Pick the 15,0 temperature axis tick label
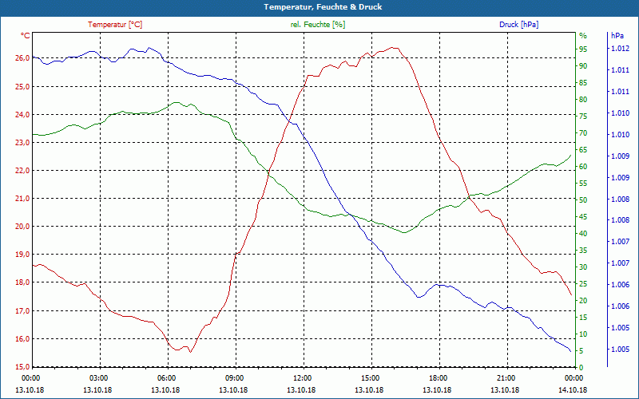639x399 pixels. 22,367
